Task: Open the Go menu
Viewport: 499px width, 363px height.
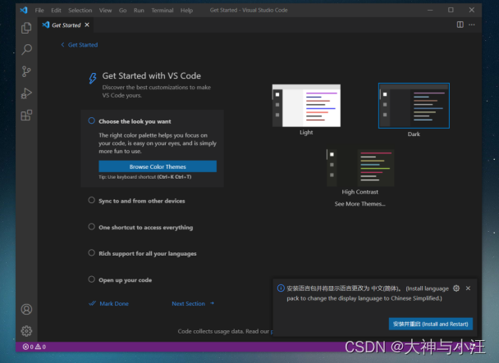Action: pos(123,10)
